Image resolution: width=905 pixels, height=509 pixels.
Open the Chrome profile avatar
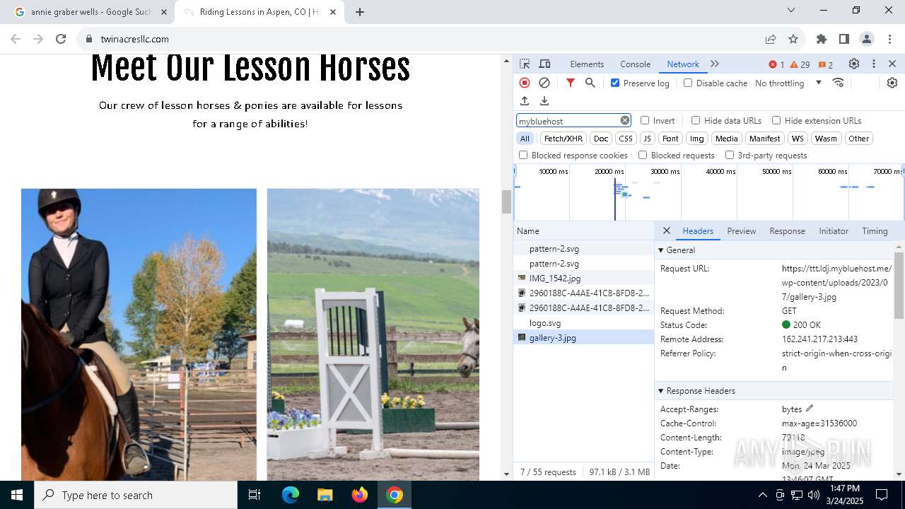tap(867, 39)
